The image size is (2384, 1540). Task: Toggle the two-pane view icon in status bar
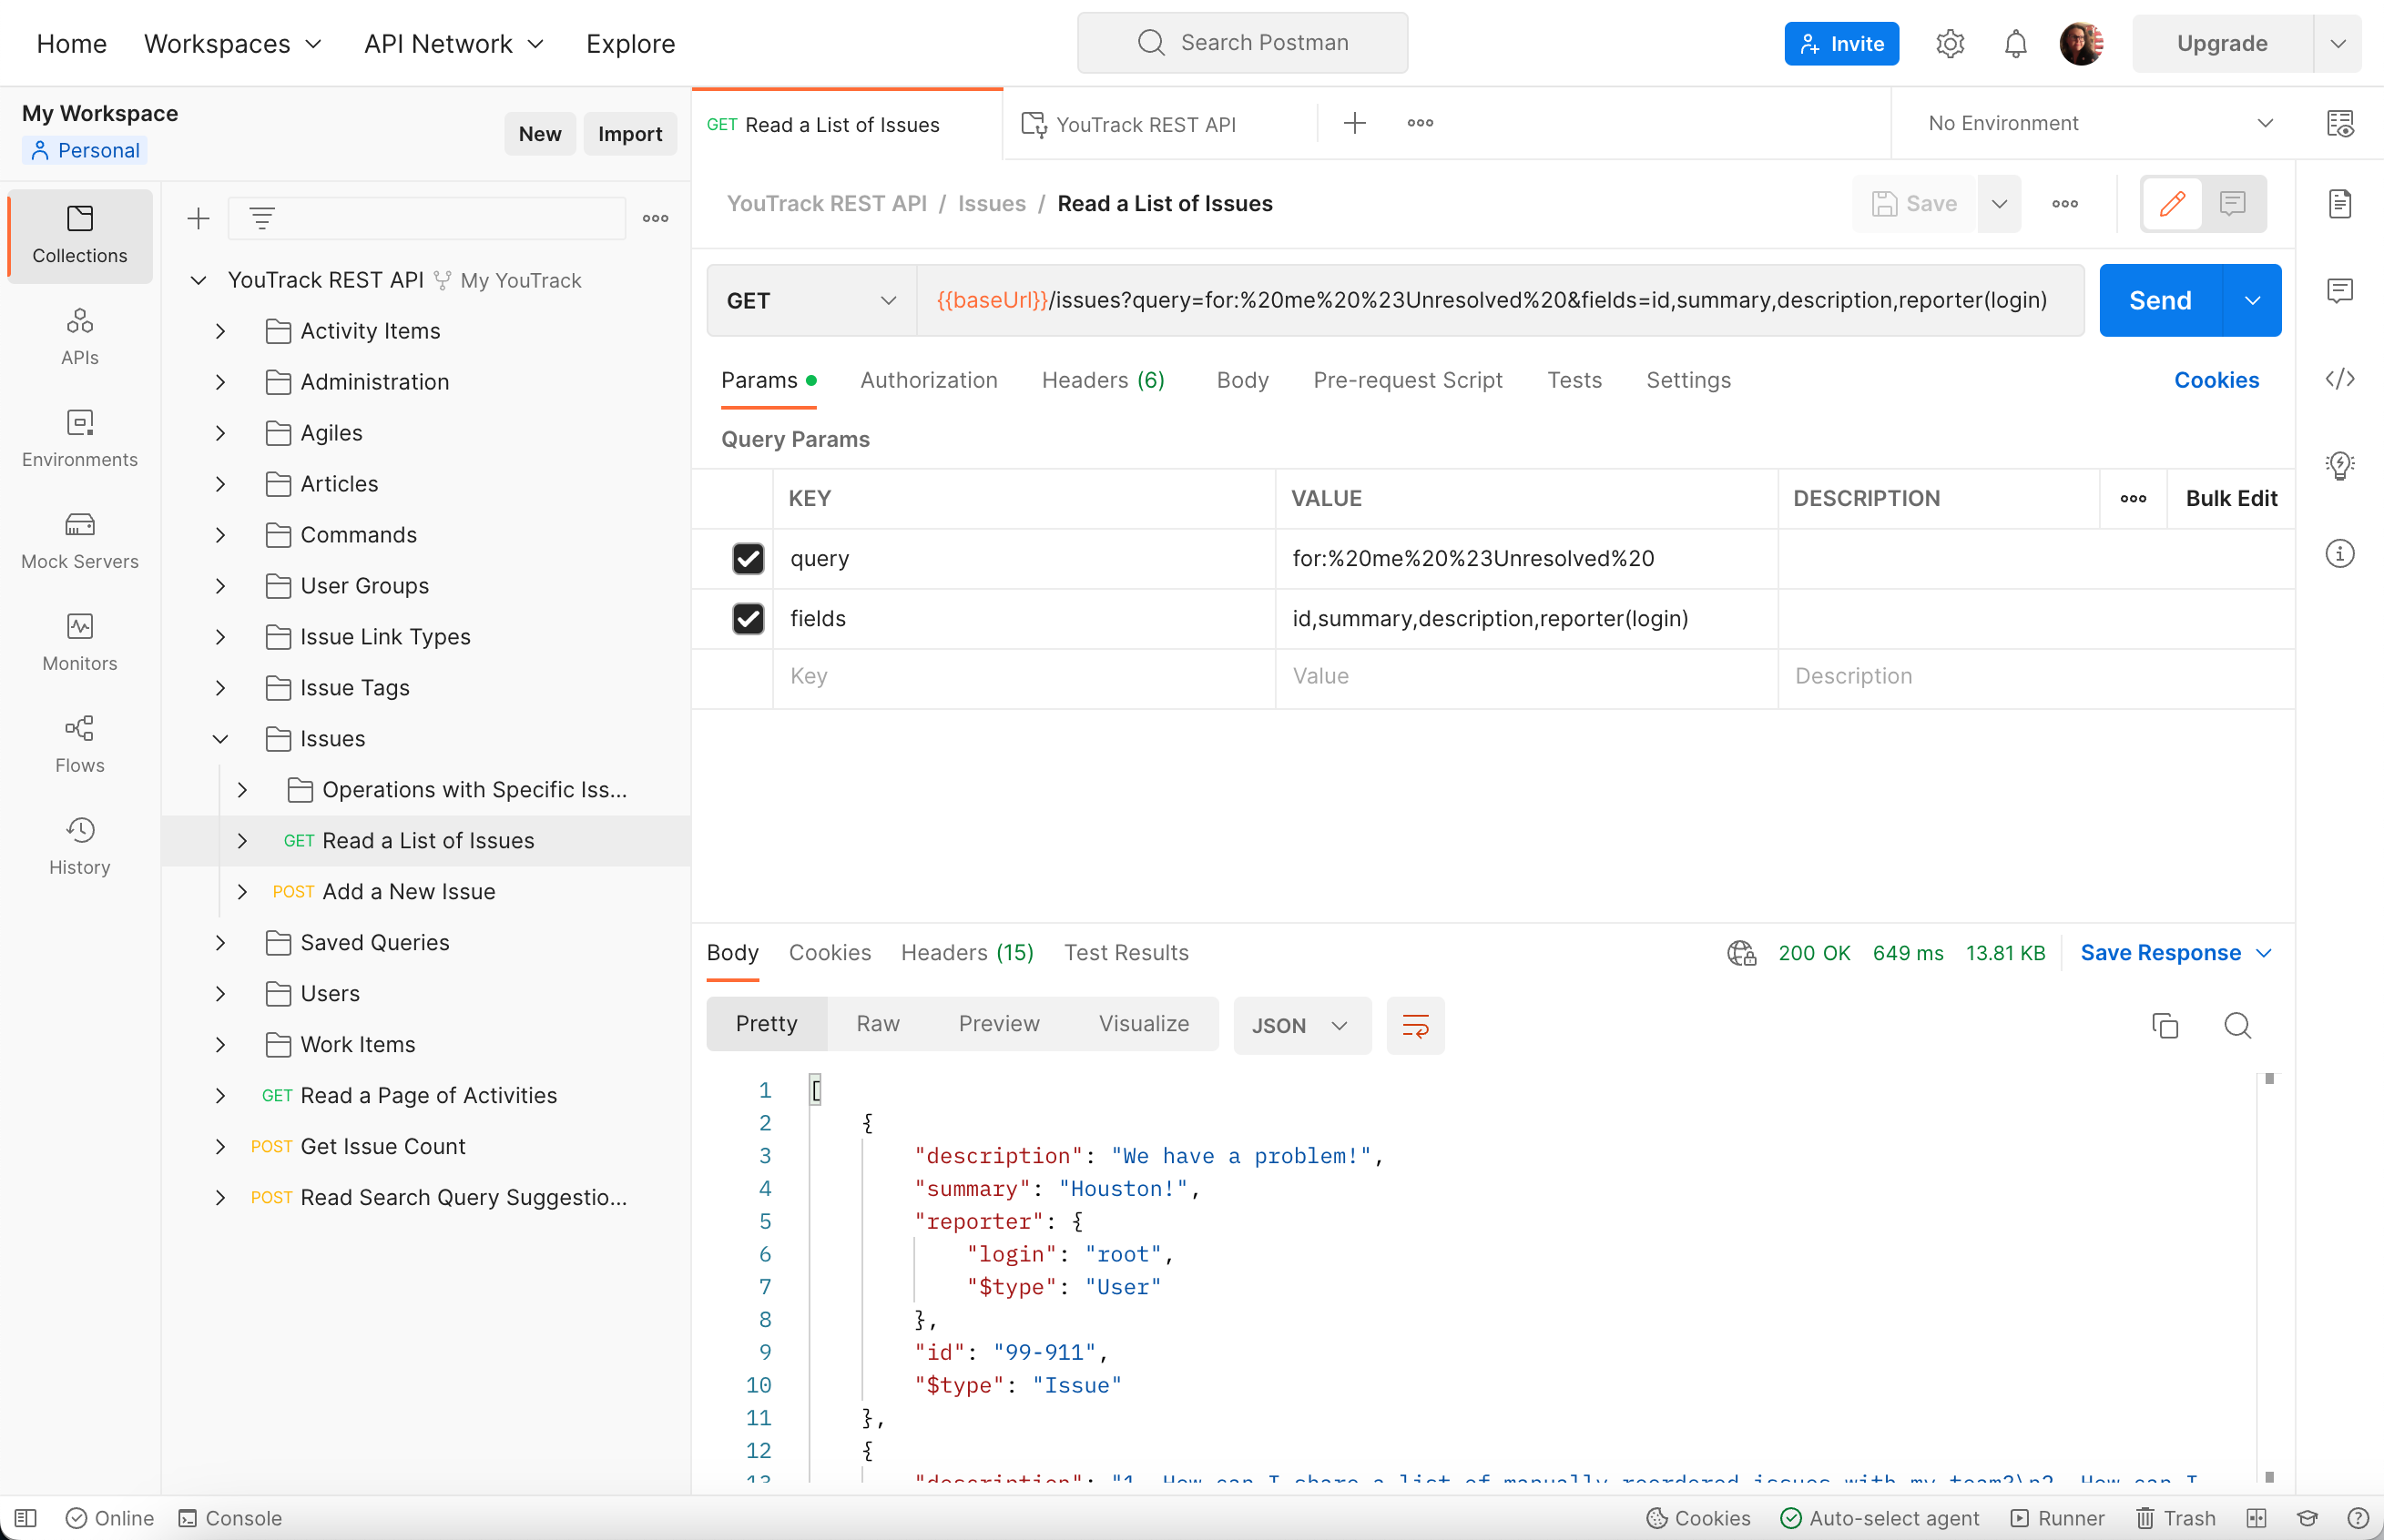(2256, 1518)
